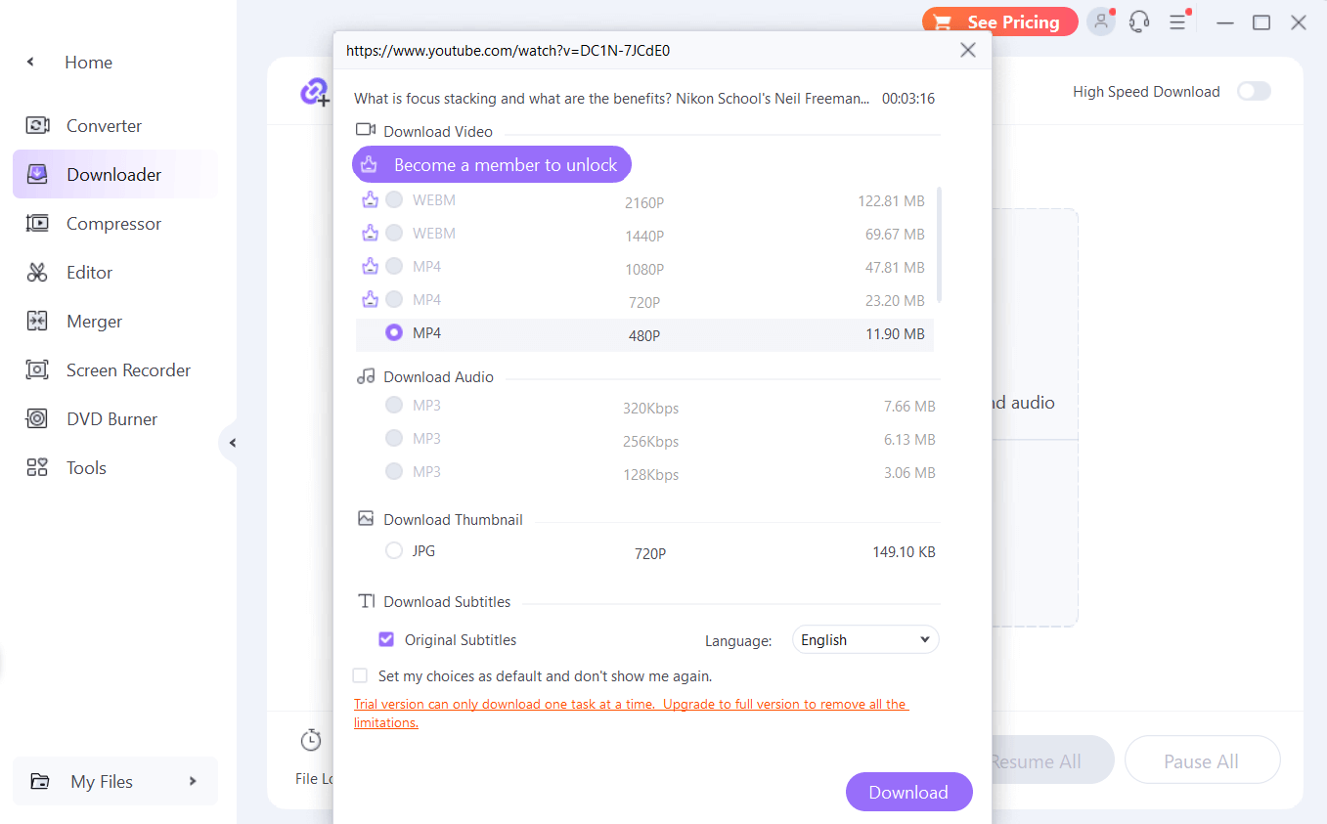Click the My Files folder icon
This screenshot has width=1327, height=824.
40,782
